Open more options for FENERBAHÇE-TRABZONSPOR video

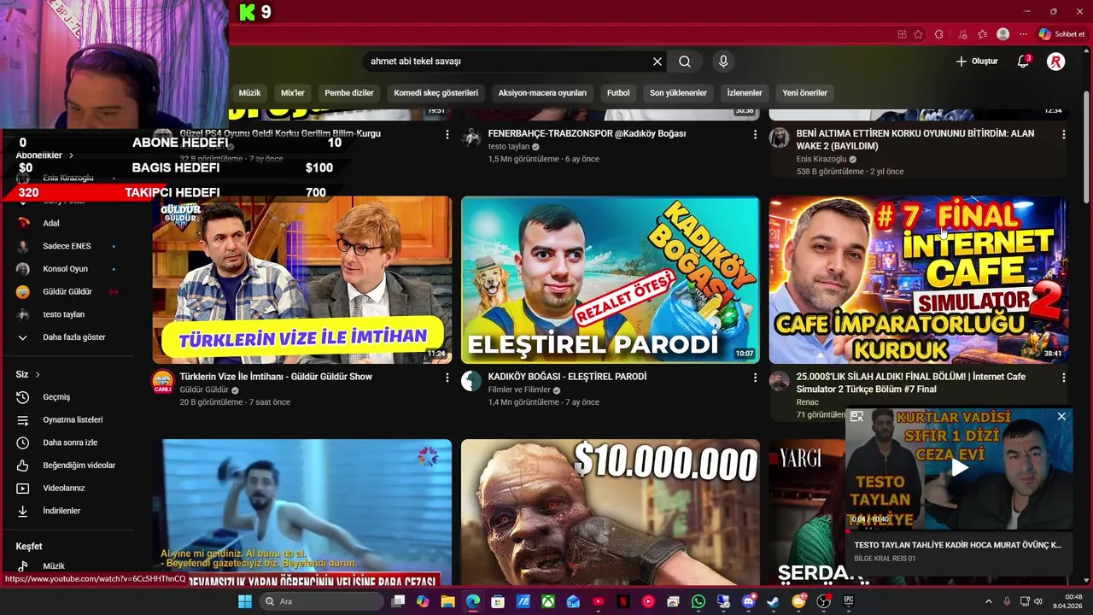[755, 135]
